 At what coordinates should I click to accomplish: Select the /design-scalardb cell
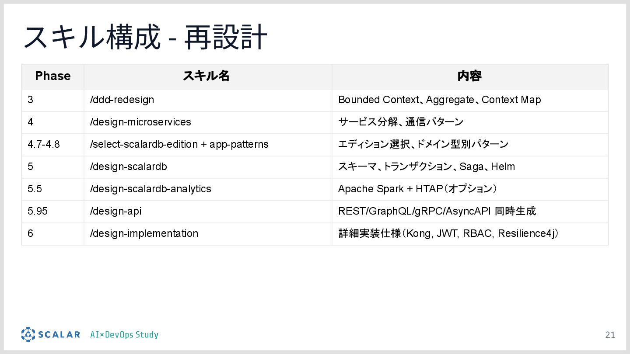[x=208, y=167]
